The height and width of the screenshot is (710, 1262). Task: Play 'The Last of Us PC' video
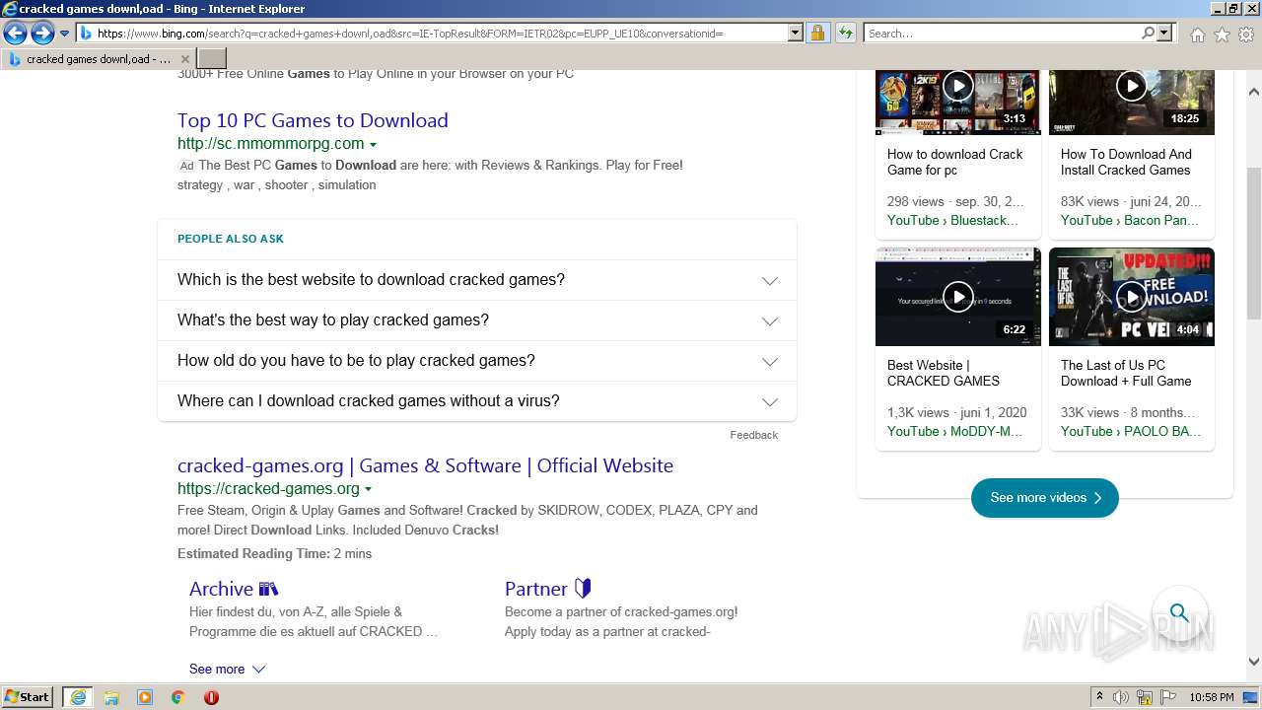point(1132,296)
